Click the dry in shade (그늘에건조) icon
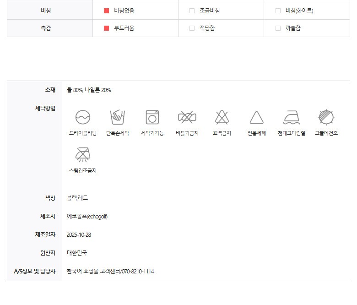 point(326,117)
